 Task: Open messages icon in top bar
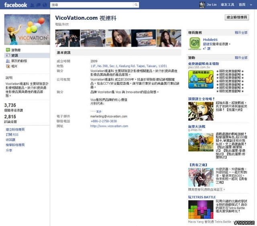(39, 5)
